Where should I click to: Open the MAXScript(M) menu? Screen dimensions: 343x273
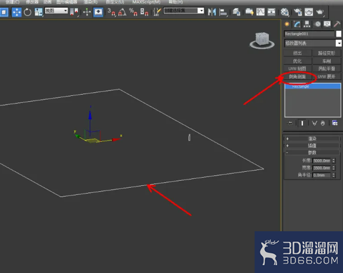click(146, 2)
